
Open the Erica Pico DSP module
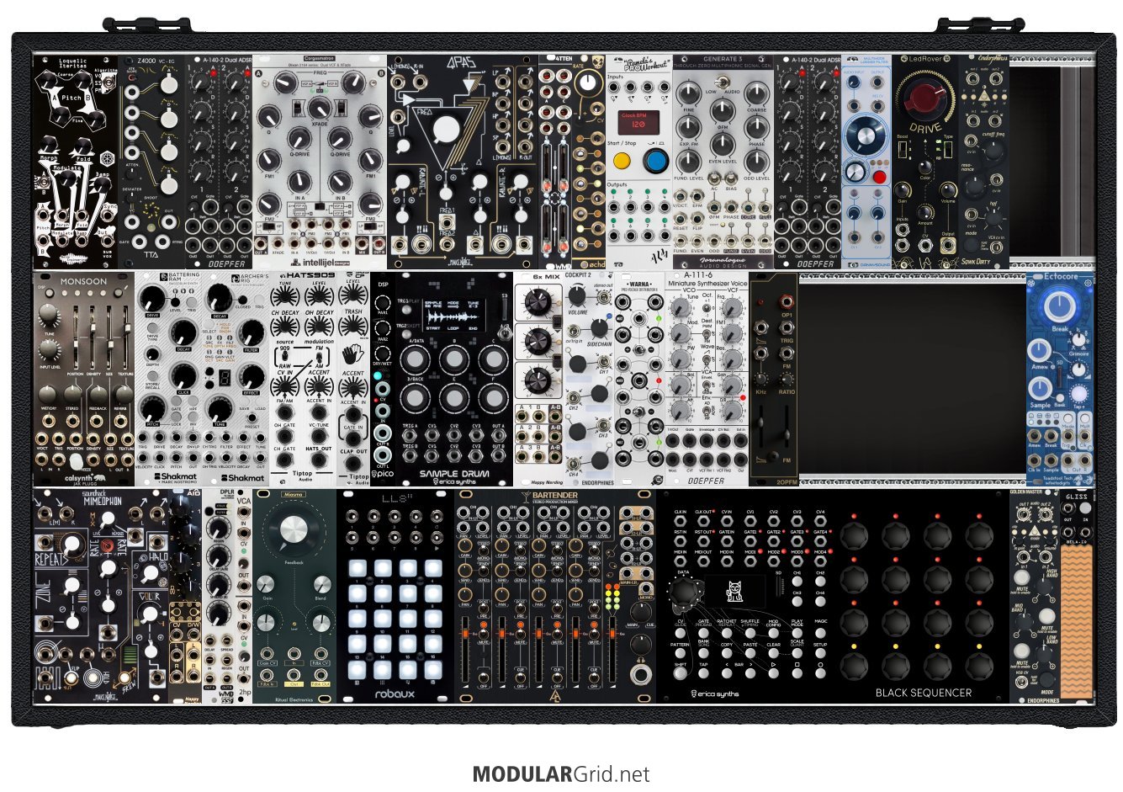click(x=383, y=379)
